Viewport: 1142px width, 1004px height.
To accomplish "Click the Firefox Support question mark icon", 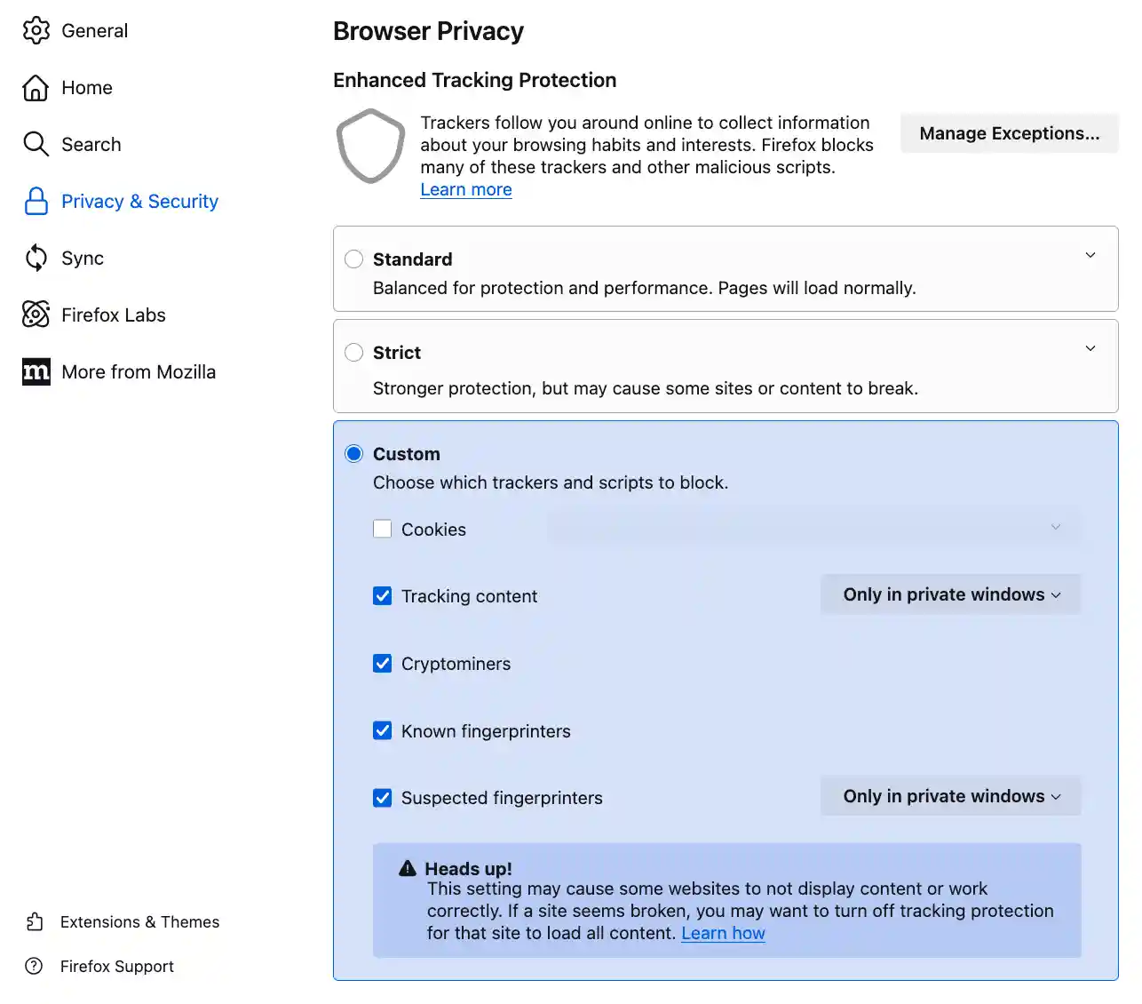I will pyautogui.click(x=35, y=966).
